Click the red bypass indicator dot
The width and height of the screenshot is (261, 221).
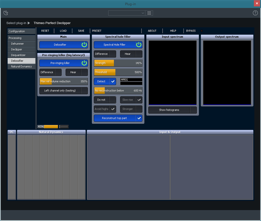click(x=202, y=31)
